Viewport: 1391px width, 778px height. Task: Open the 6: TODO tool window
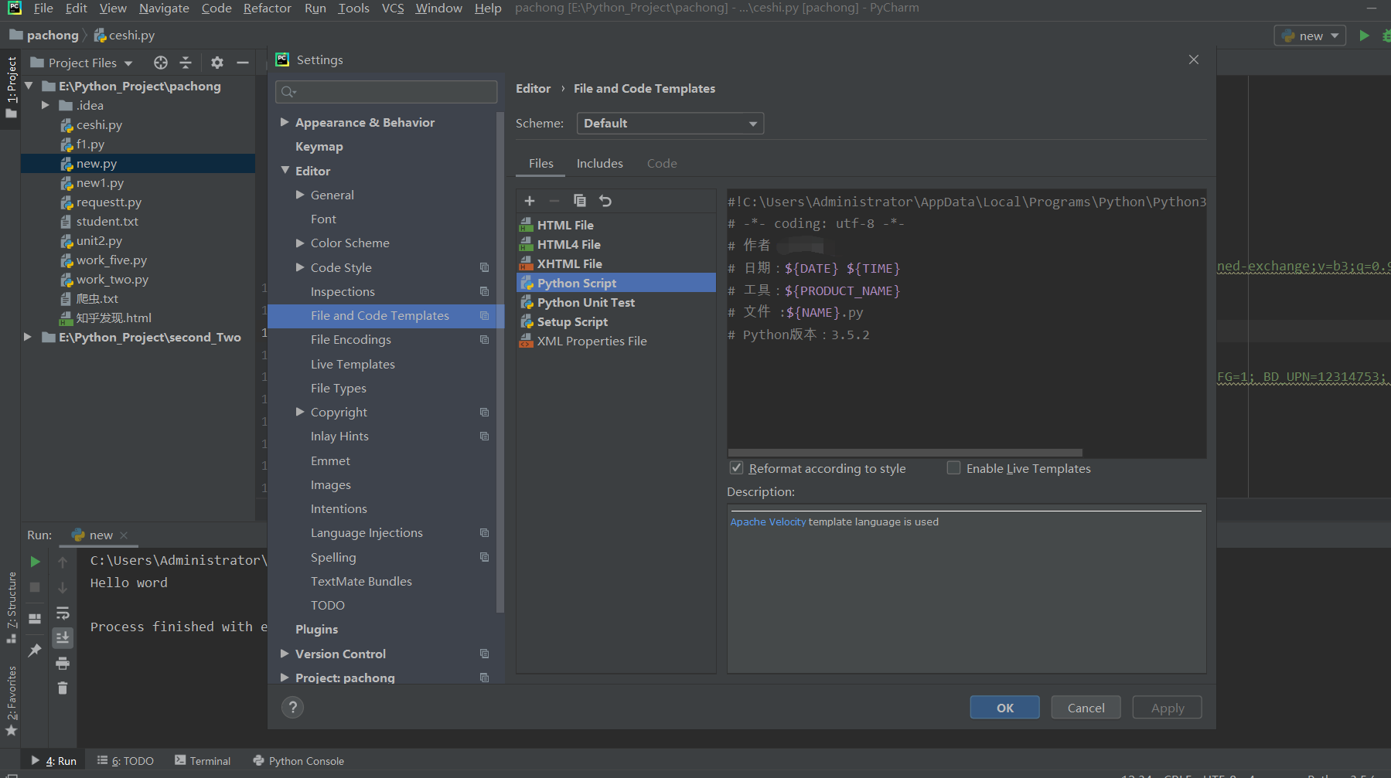coord(125,761)
